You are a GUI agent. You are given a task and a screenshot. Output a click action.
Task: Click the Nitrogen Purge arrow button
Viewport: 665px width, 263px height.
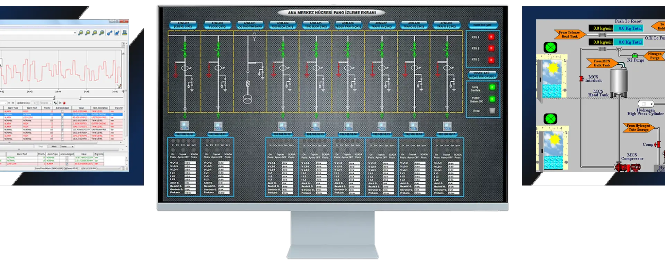click(654, 56)
